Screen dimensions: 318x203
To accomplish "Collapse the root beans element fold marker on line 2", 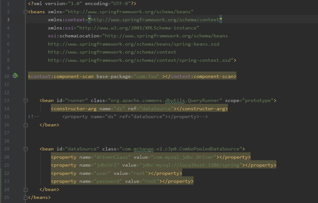I will point(26,12).
